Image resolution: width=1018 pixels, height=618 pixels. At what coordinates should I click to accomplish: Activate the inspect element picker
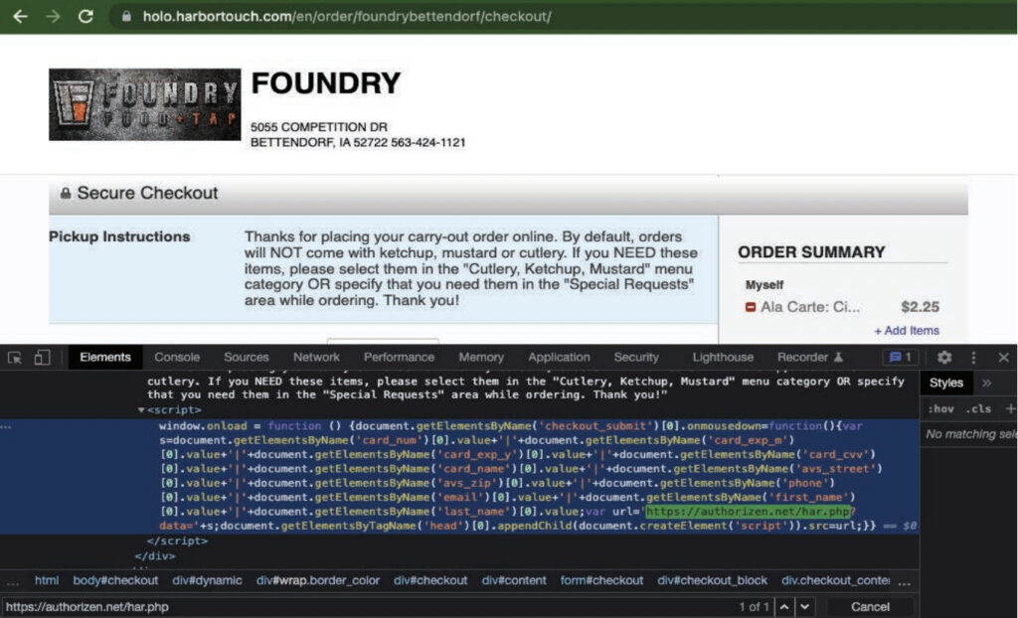click(14, 357)
